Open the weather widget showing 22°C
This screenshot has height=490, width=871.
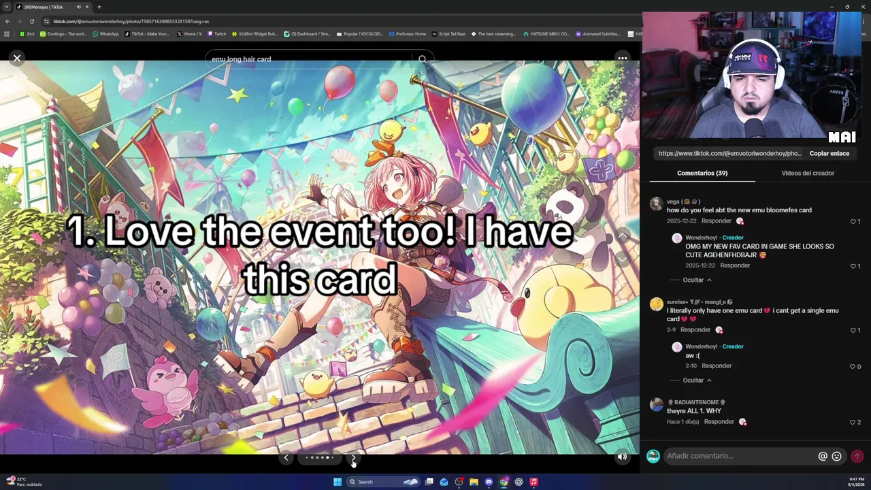point(24,482)
